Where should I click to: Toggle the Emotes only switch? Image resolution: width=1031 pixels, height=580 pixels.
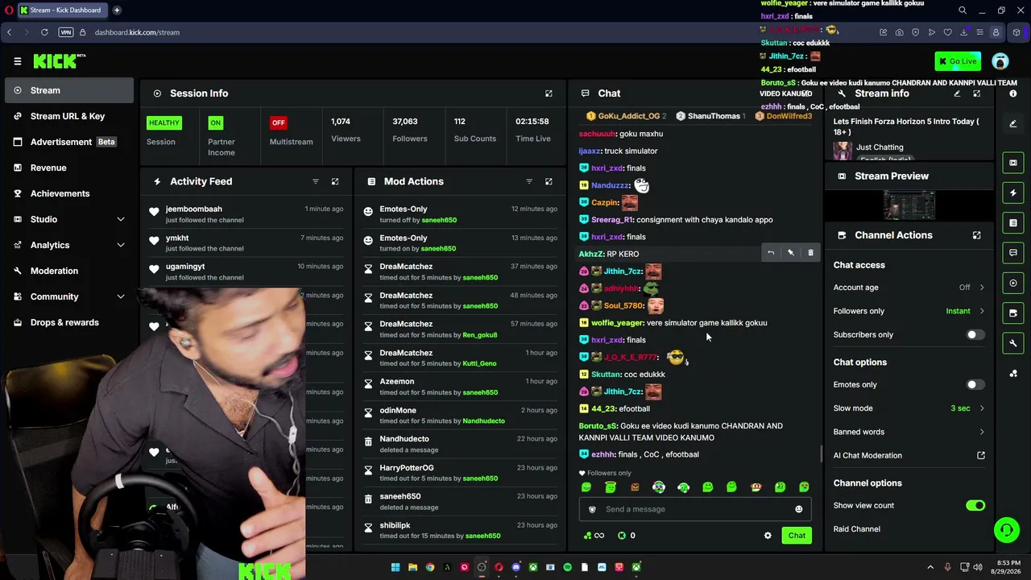click(975, 385)
